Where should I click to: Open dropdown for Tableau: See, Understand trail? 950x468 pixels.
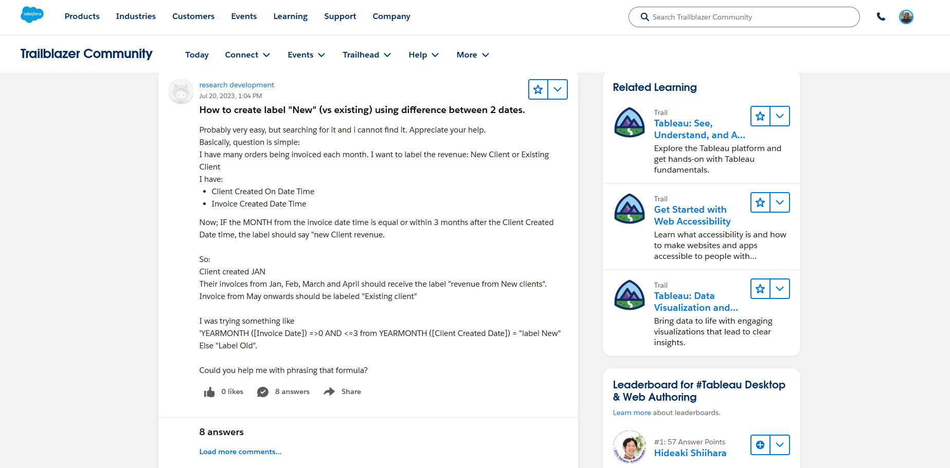[x=780, y=116]
